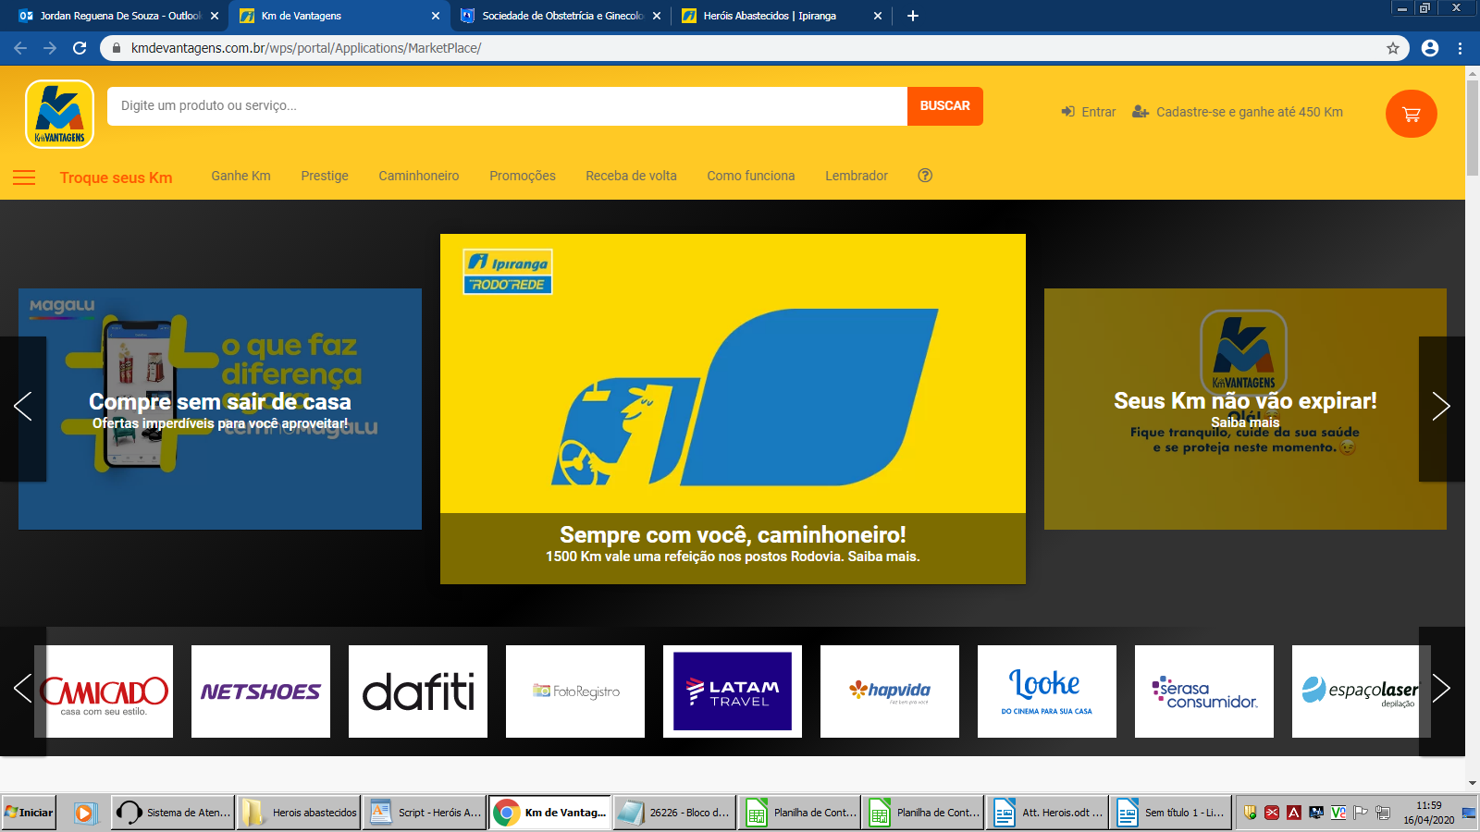Switch to Sociedade de Obstetrícia tab
This screenshot has width=1480, height=832.
coord(561,16)
